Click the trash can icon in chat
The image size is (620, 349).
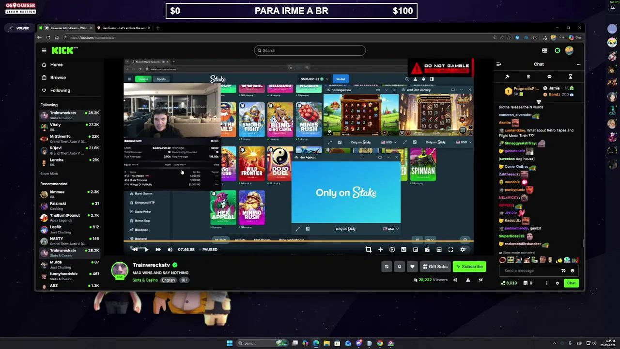pyautogui.click(x=528, y=77)
